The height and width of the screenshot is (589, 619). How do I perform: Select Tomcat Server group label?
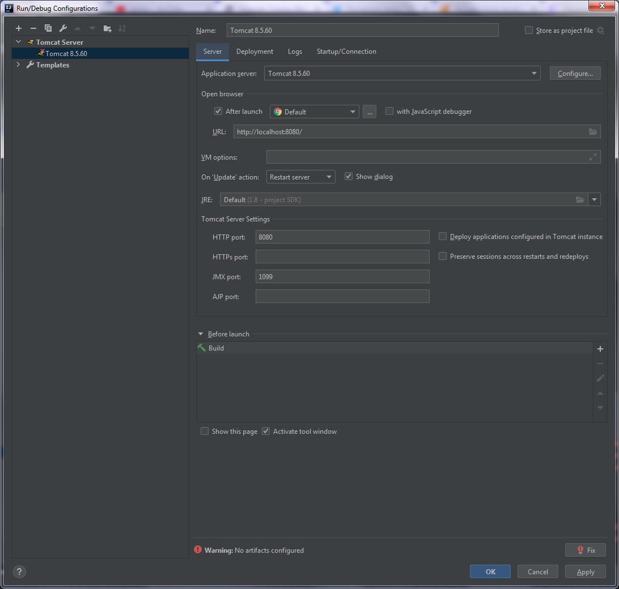point(60,42)
